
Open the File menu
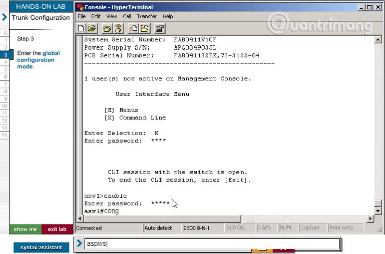click(82, 16)
